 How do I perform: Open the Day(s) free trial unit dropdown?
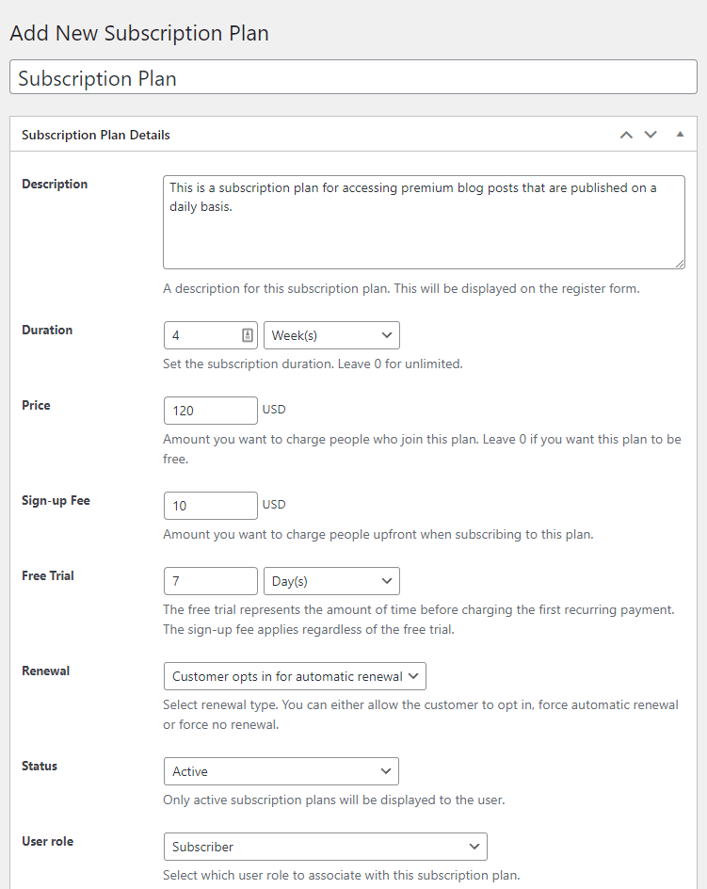click(331, 581)
